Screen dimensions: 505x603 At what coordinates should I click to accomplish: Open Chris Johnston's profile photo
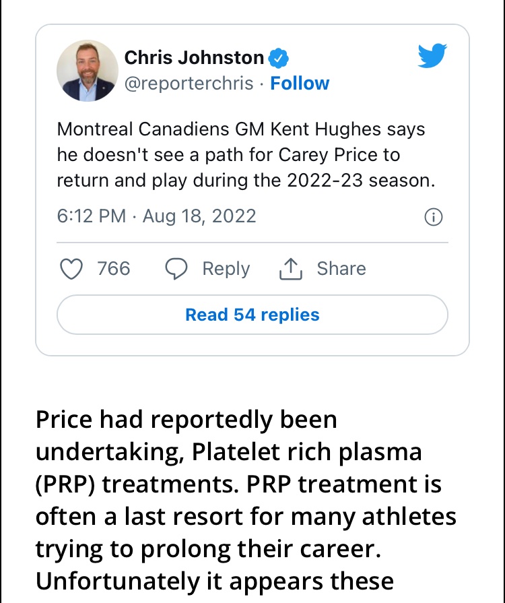tap(88, 71)
